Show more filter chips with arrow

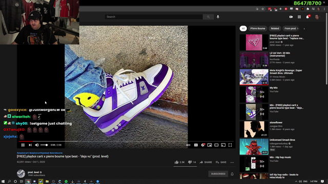[304, 29]
